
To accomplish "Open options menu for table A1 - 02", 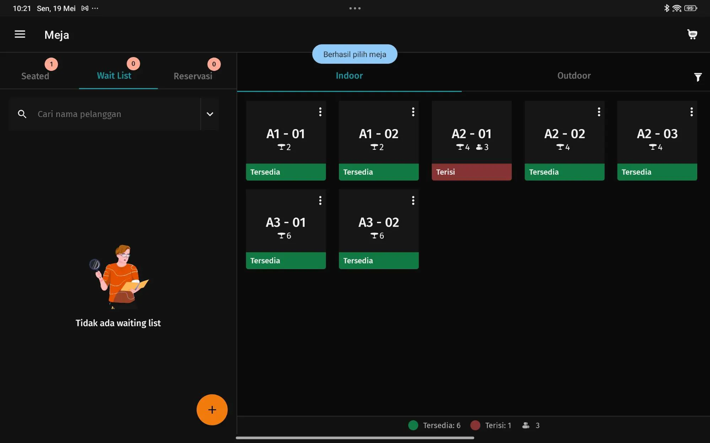I will (413, 112).
